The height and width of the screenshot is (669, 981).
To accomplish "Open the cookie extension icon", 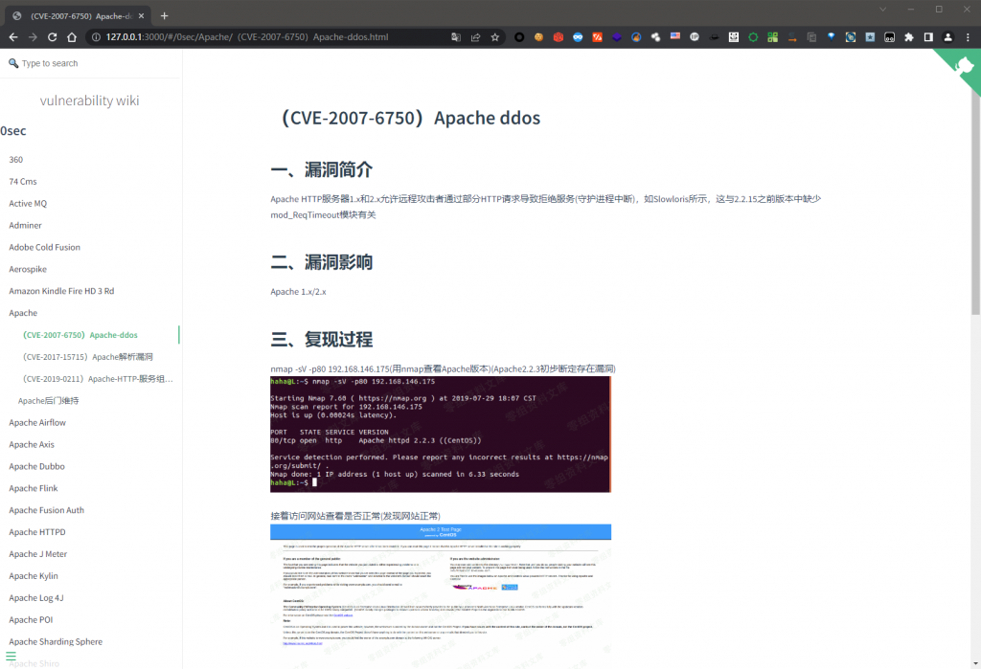I will pyautogui.click(x=538, y=37).
